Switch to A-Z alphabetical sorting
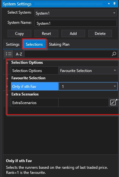119x177 pixels. (19, 54)
